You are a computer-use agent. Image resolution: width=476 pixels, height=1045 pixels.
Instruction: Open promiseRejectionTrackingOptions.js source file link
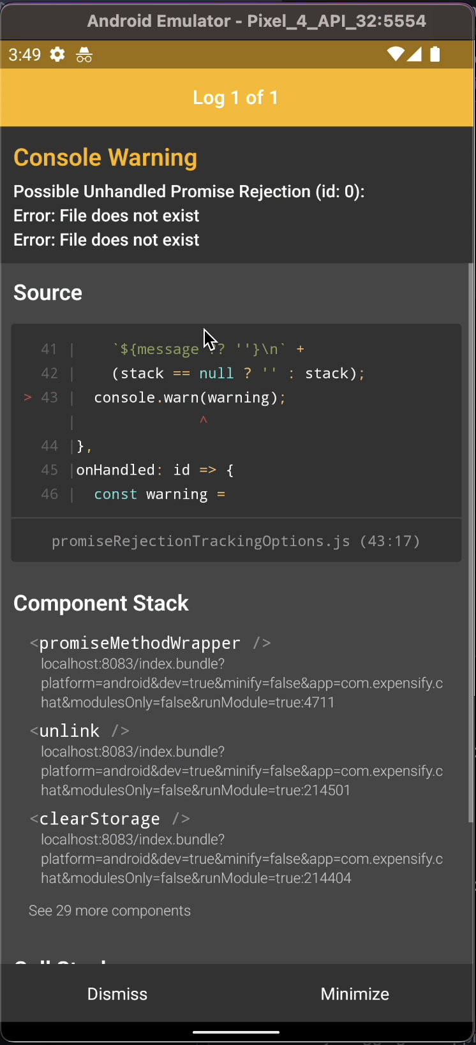235,541
